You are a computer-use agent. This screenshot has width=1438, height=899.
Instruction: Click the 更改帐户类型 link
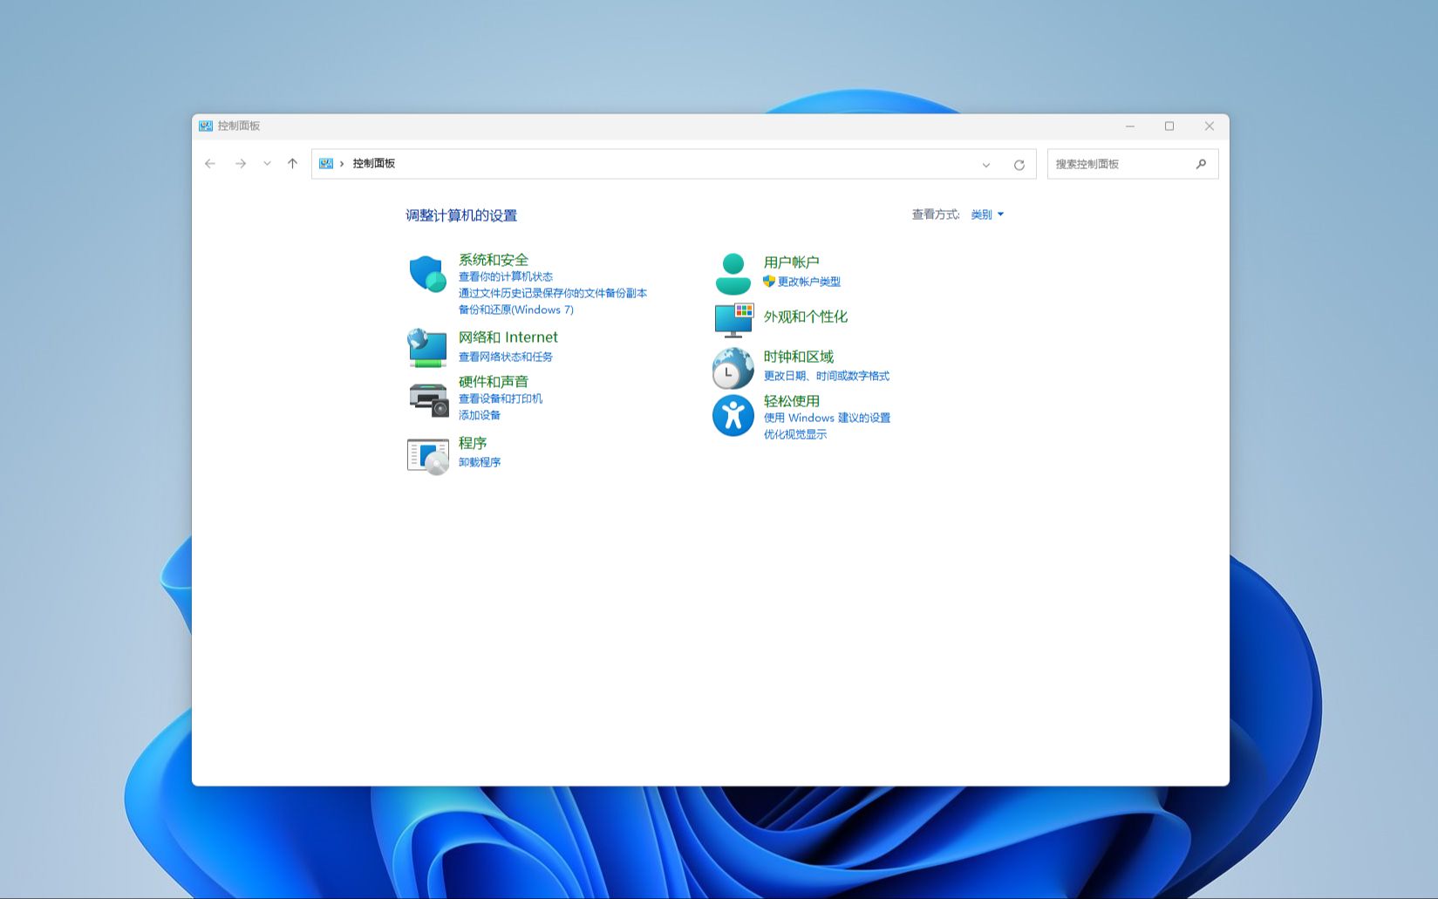(x=809, y=282)
